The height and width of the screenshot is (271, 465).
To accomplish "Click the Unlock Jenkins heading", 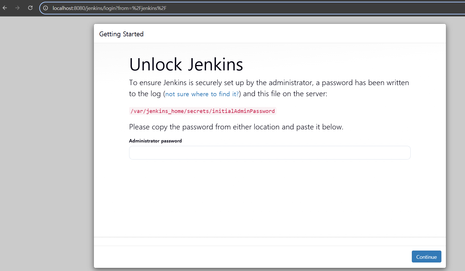I will [186, 64].
